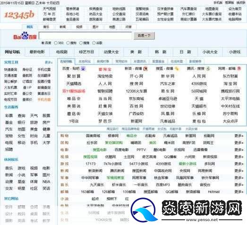Viewport: 247px width, 225px height.
Task: Click the 设为首页 link
Action: (235, 9)
